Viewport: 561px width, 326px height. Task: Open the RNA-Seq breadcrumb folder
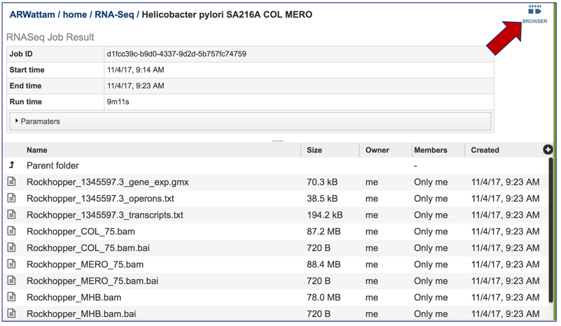point(114,15)
